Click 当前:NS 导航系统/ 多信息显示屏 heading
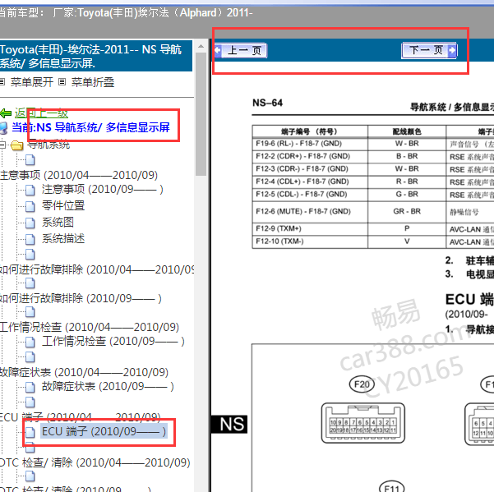The width and height of the screenshot is (494, 492). [x=90, y=127]
